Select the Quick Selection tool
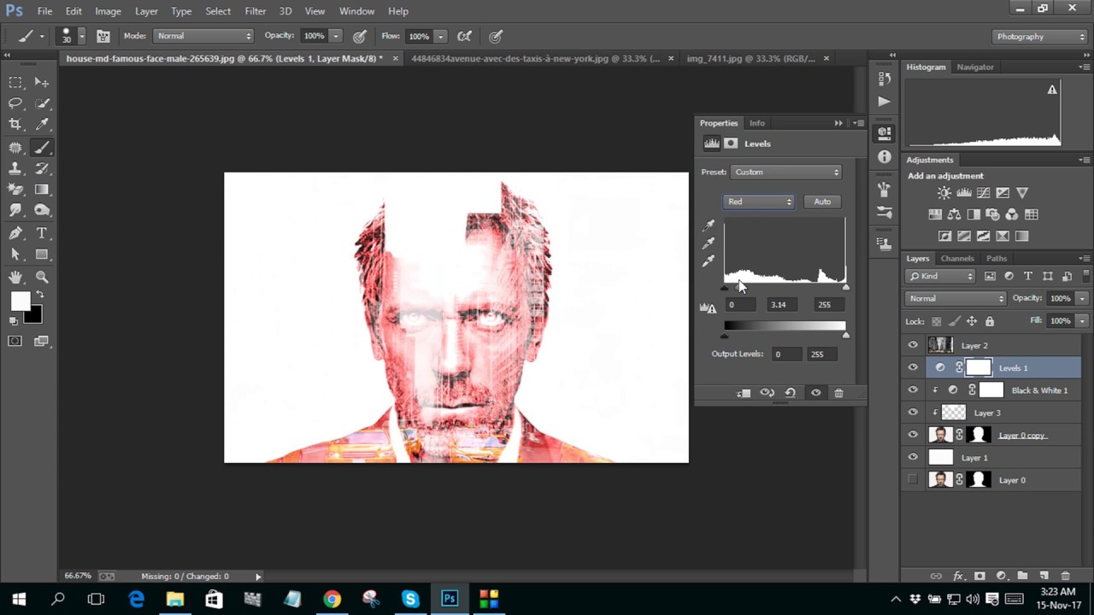The width and height of the screenshot is (1094, 615). [x=42, y=103]
